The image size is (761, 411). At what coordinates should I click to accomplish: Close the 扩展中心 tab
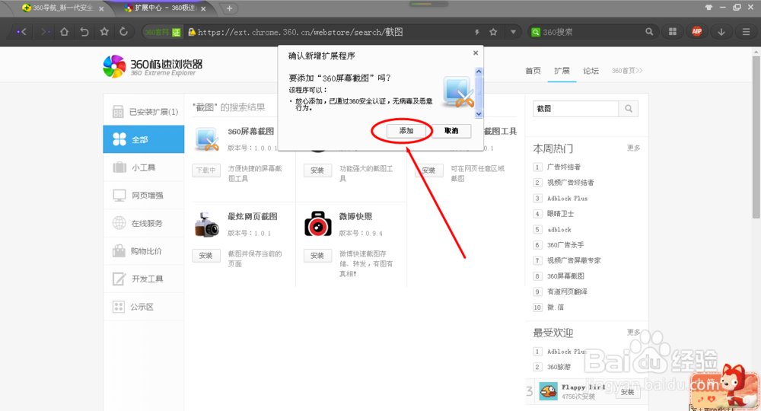coord(203,8)
